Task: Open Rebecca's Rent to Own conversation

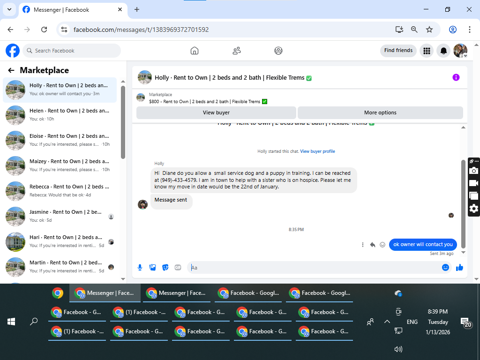Action: (60, 191)
